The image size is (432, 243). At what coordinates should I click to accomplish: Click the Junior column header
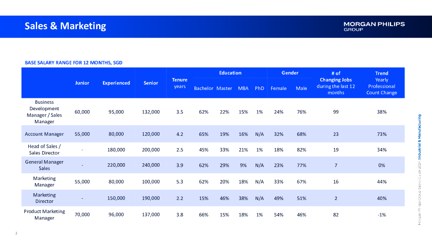tap(82, 83)
